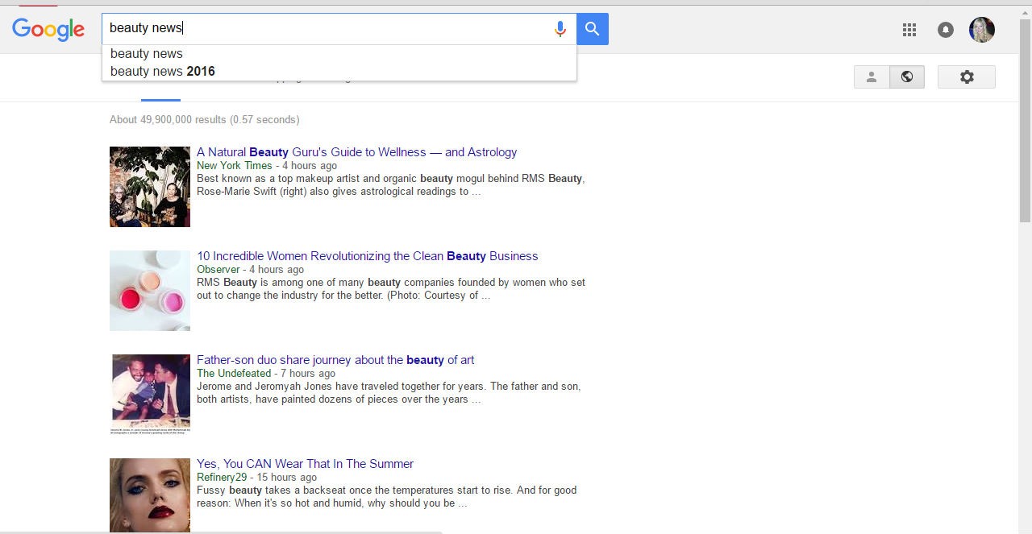Open the Google apps grid
The width and height of the screenshot is (1032, 534).
909,30
